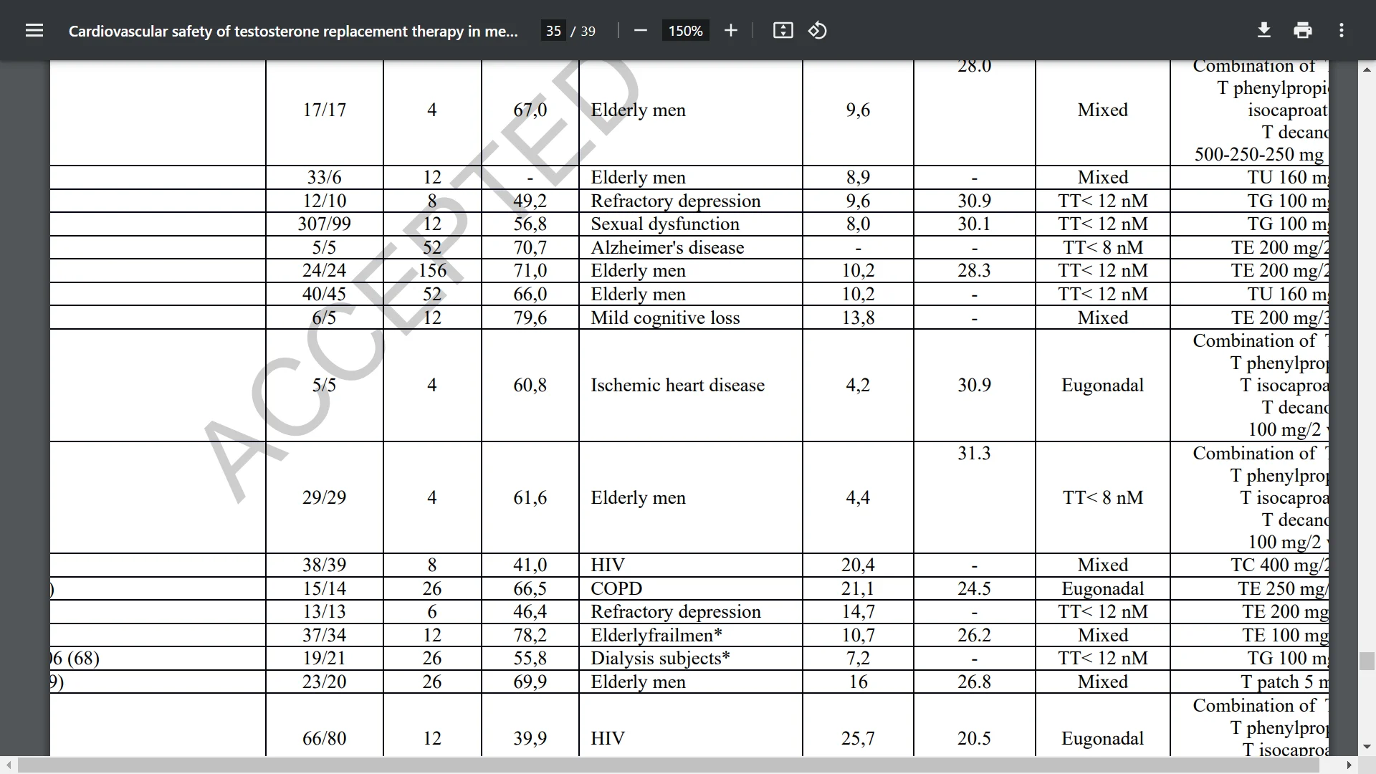The image size is (1376, 774).
Task: Click the '31.3' BMI value
Action: click(x=974, y=453)
